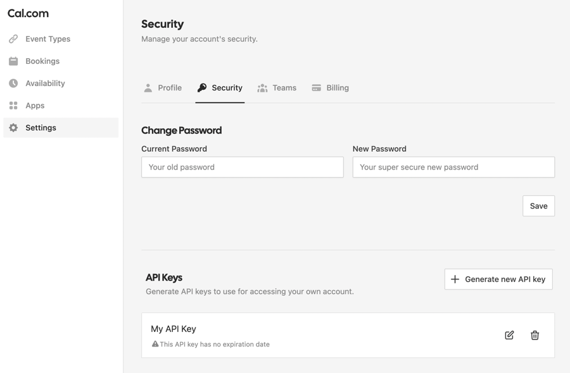Select the clock icon beside Availability

pos(13,83)
